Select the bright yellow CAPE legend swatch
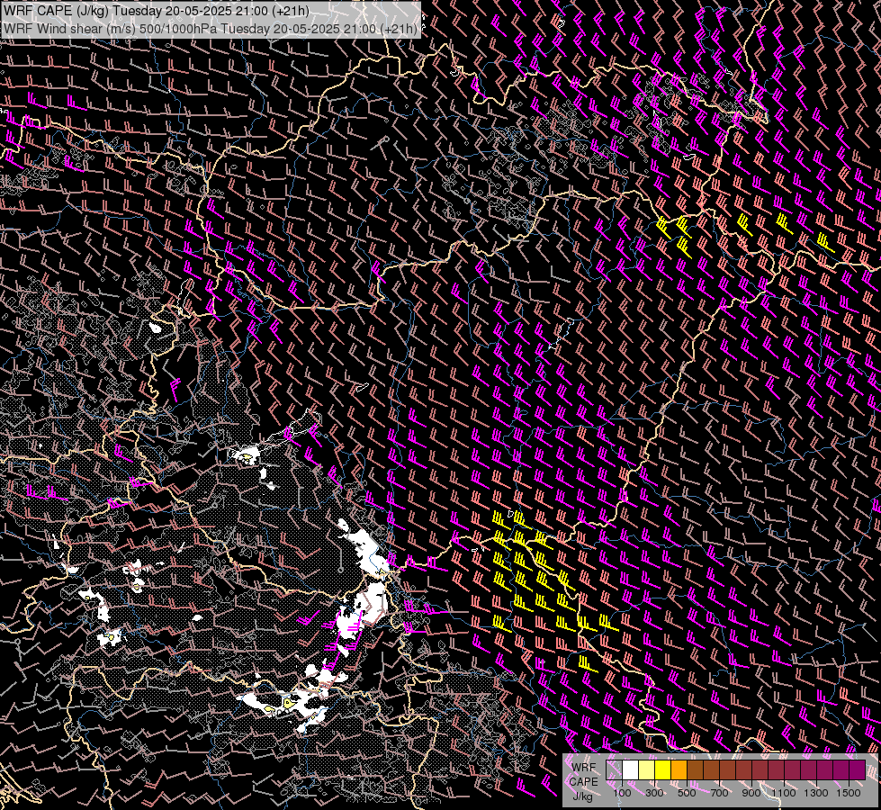The width and height of the screenshot is (881, 810). coord(663,769)
